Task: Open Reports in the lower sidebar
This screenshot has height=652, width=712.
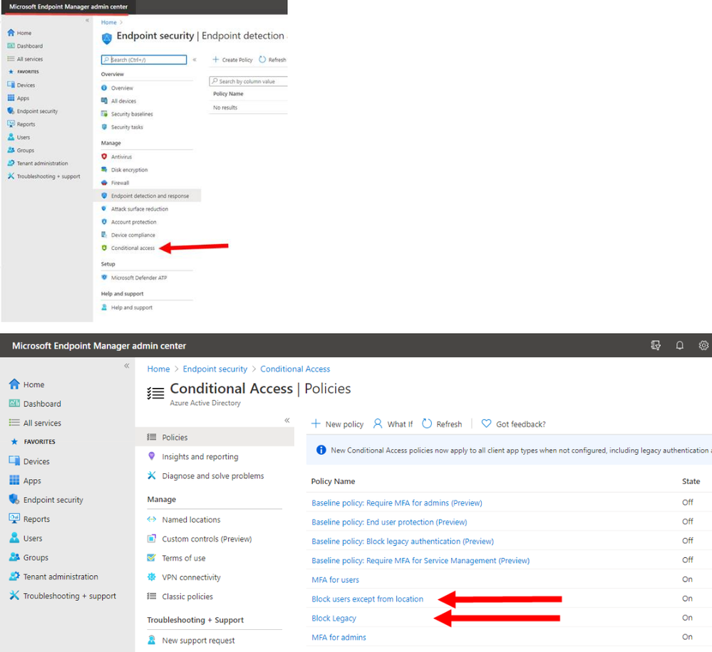Action: tap(29, 519)
